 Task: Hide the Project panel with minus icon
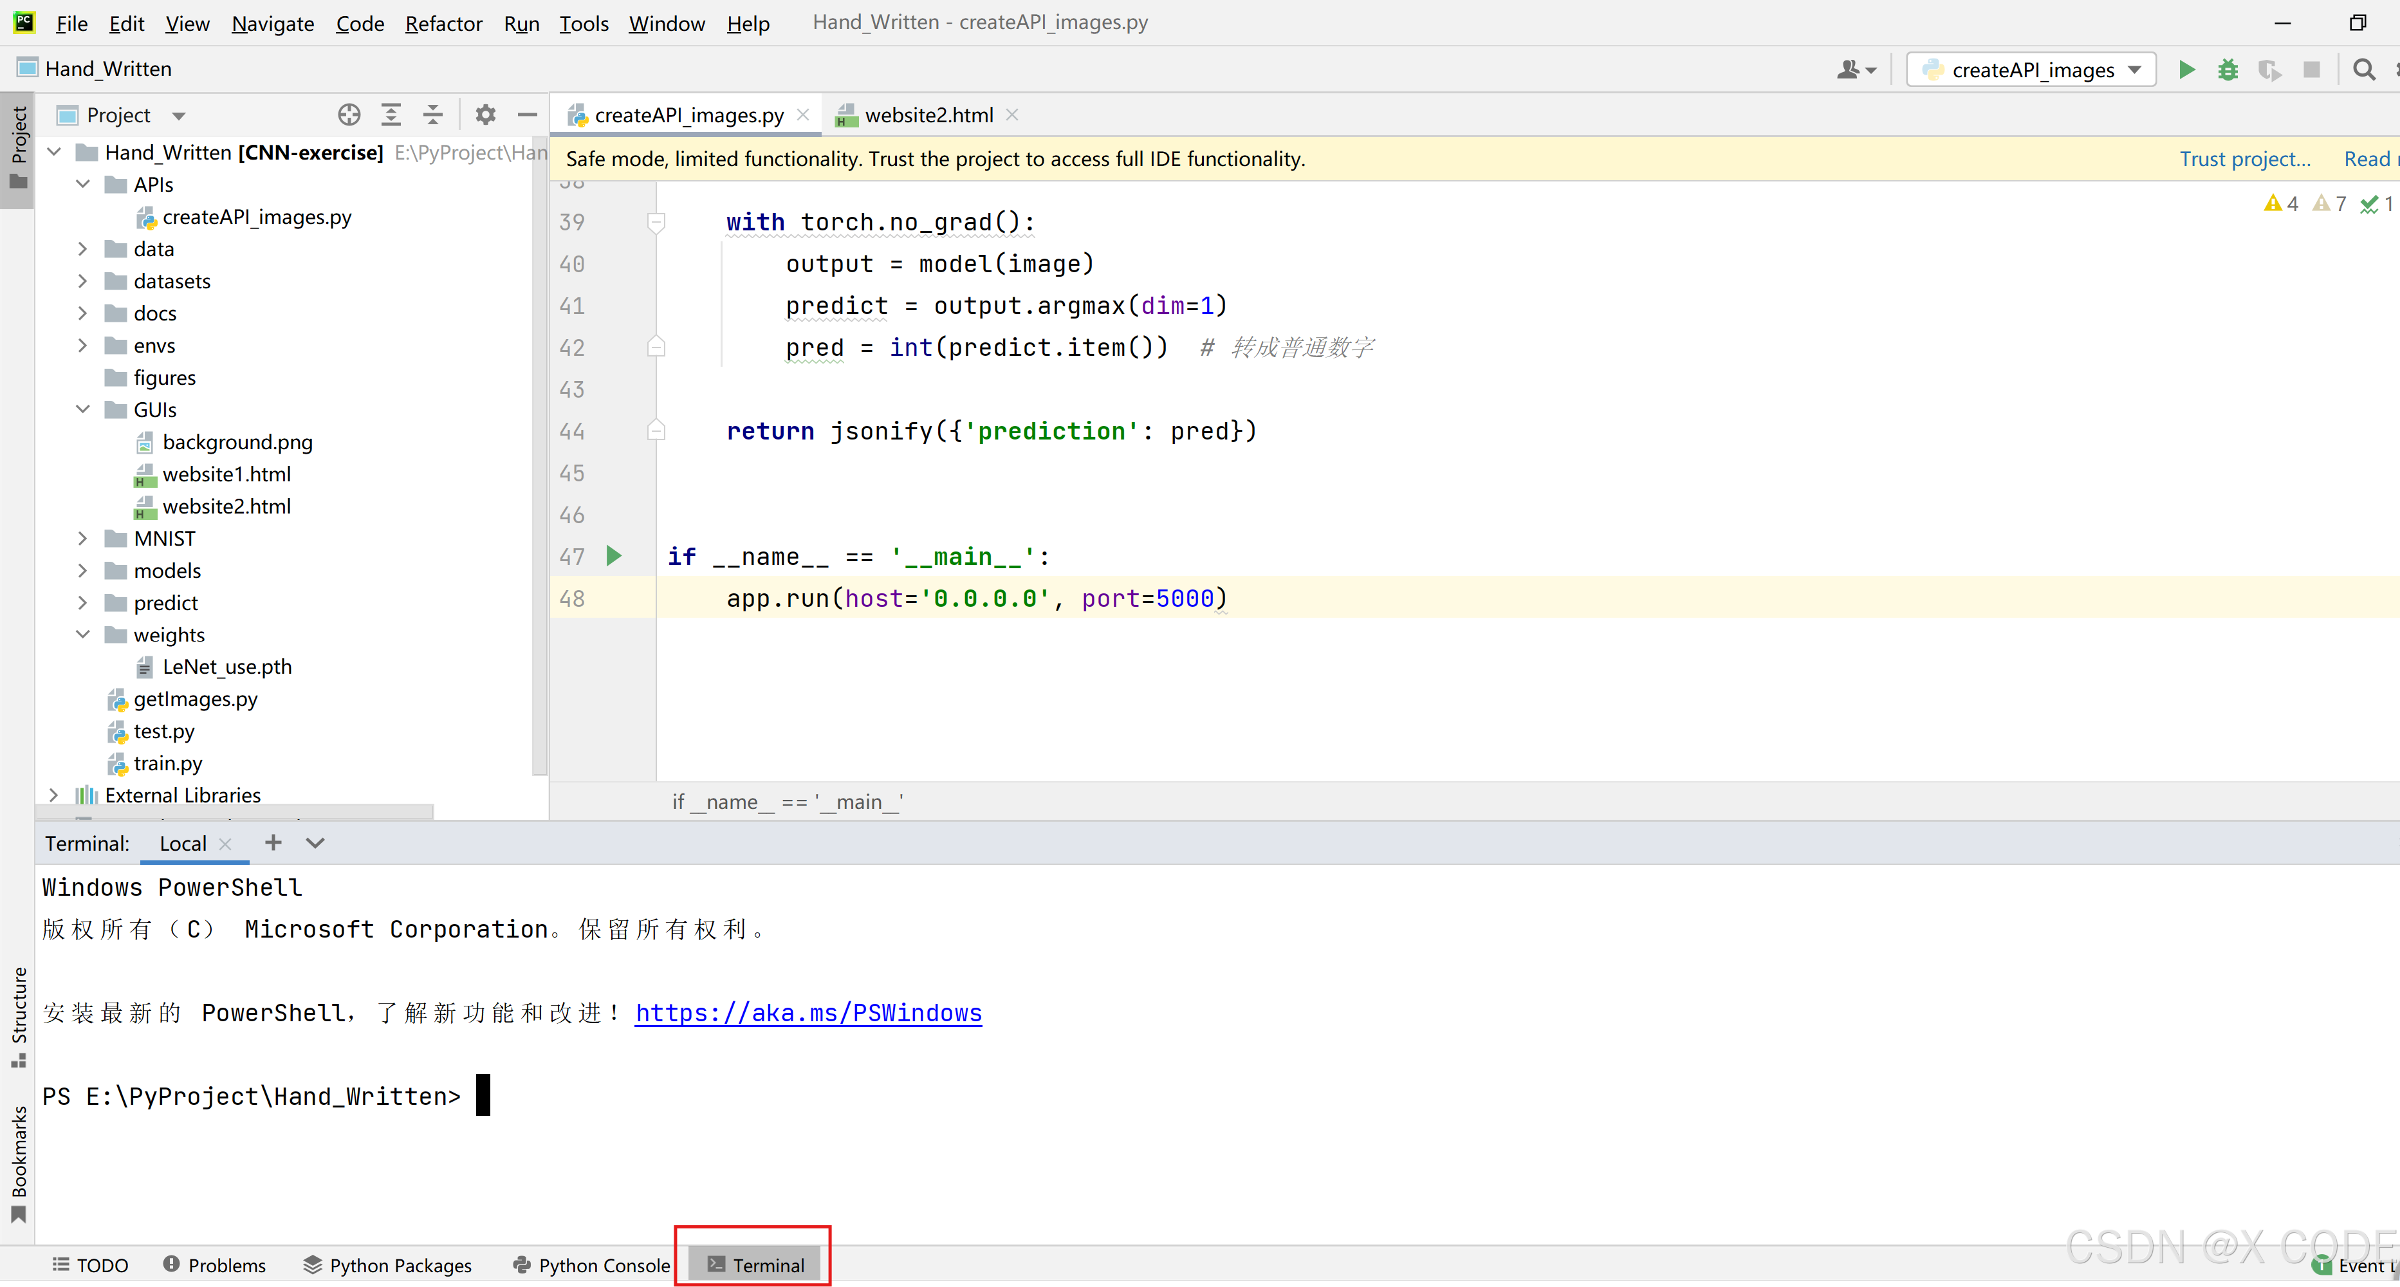click(528, 115)
